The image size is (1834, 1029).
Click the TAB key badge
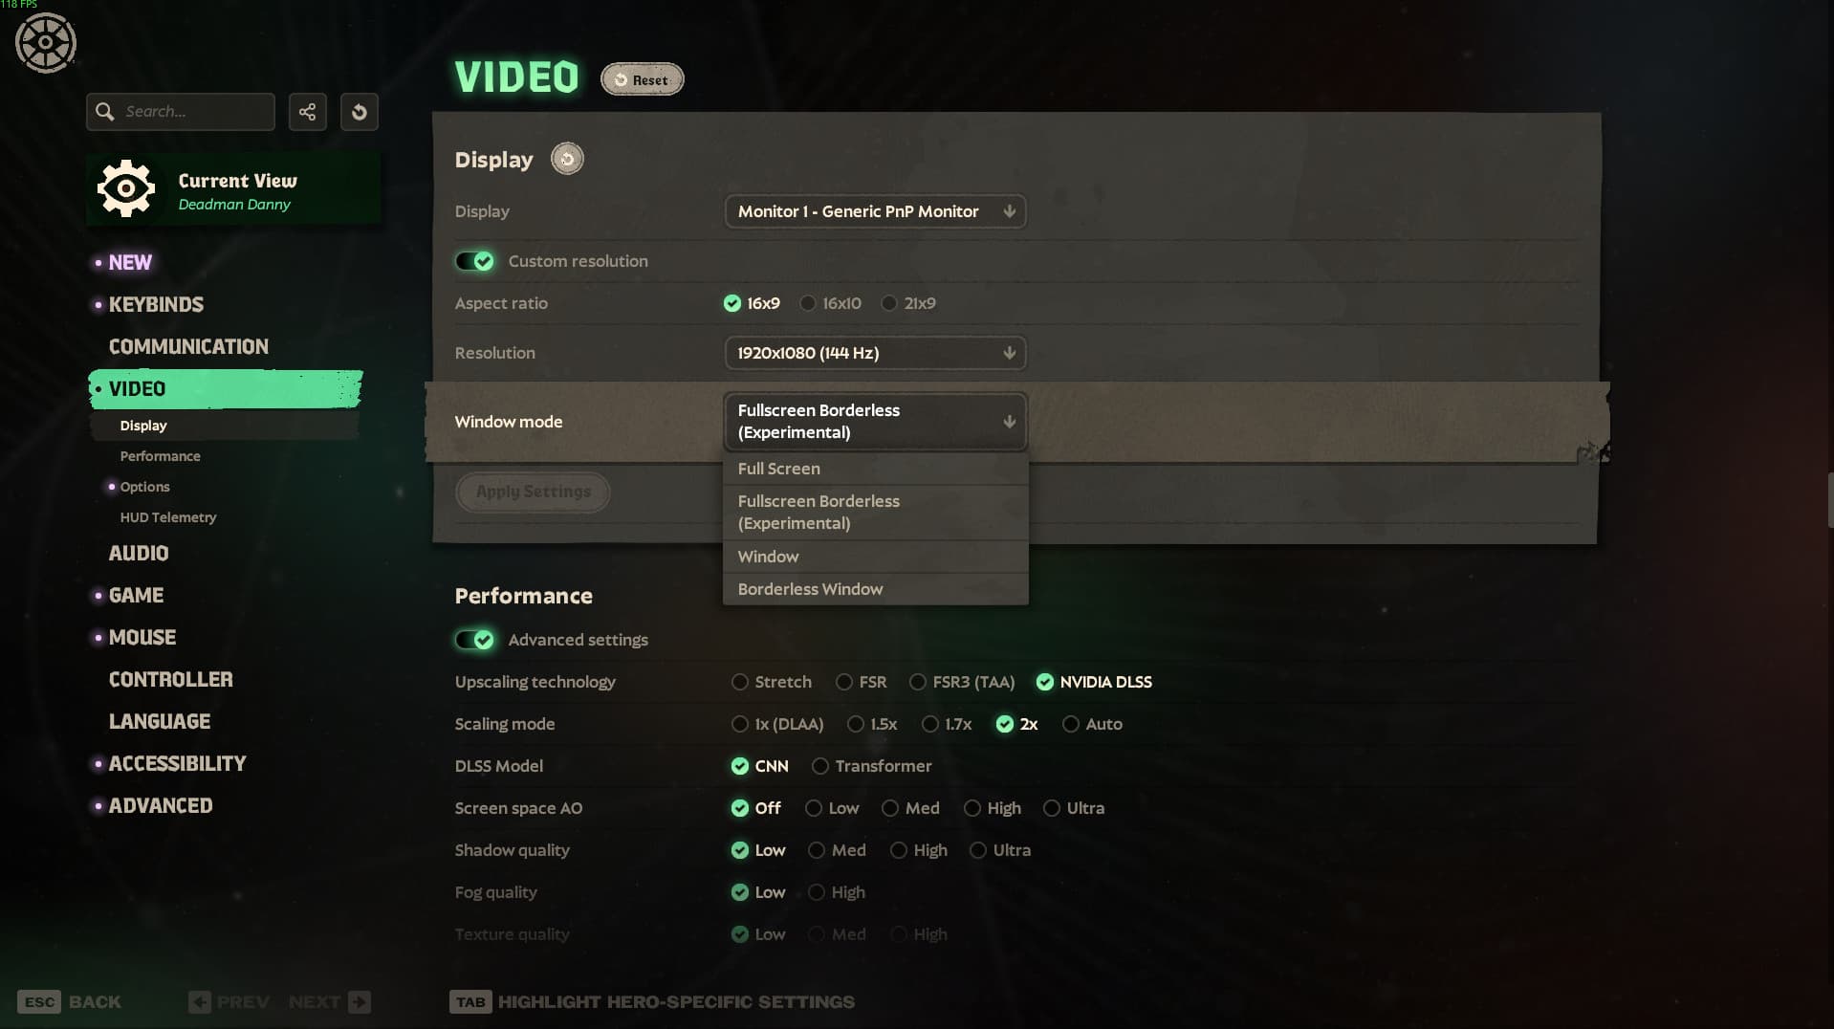(470, 1002)
